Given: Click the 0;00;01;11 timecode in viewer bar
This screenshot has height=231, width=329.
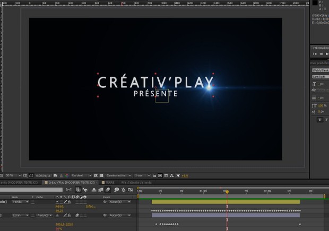Looking at the screenshot, I should click(43, 176).
